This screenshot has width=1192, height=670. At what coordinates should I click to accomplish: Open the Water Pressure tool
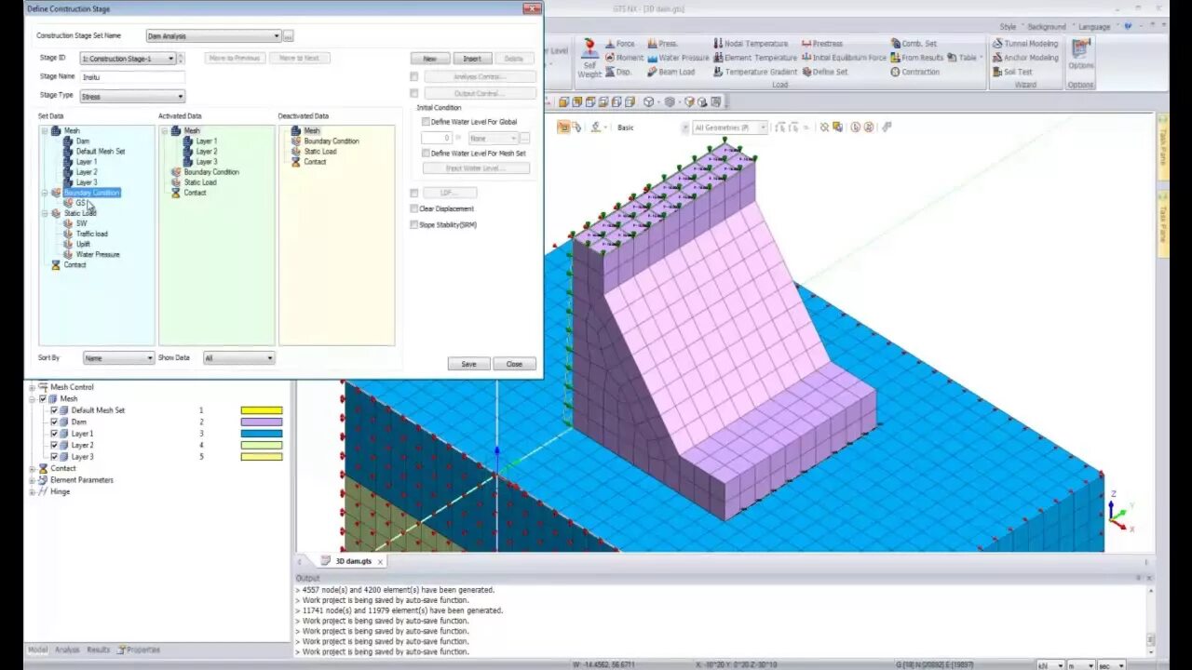tap(678, 58)
